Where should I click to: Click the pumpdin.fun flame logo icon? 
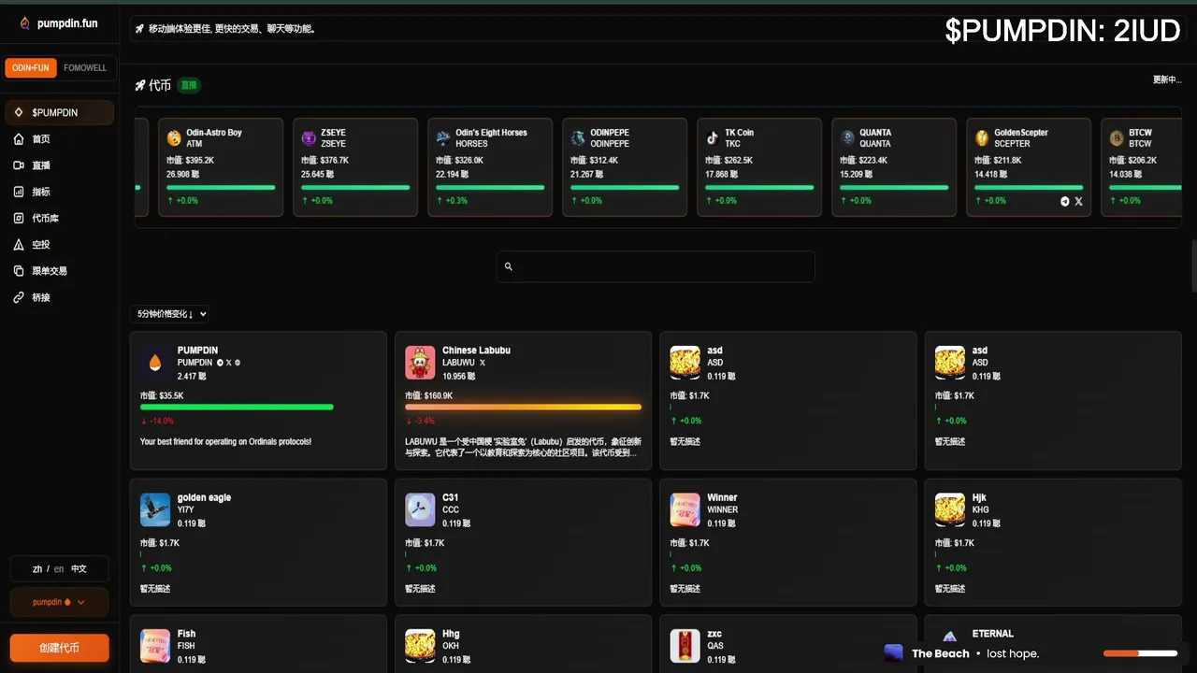pyautogui.click(x=25, y=23)
